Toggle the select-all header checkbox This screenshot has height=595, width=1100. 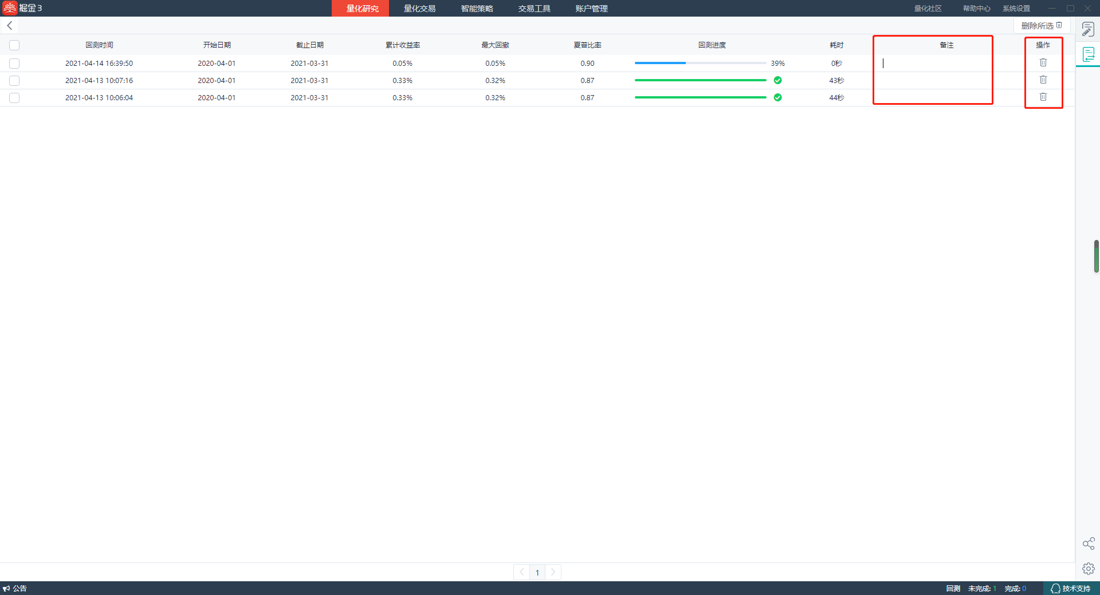pos(14,45)
